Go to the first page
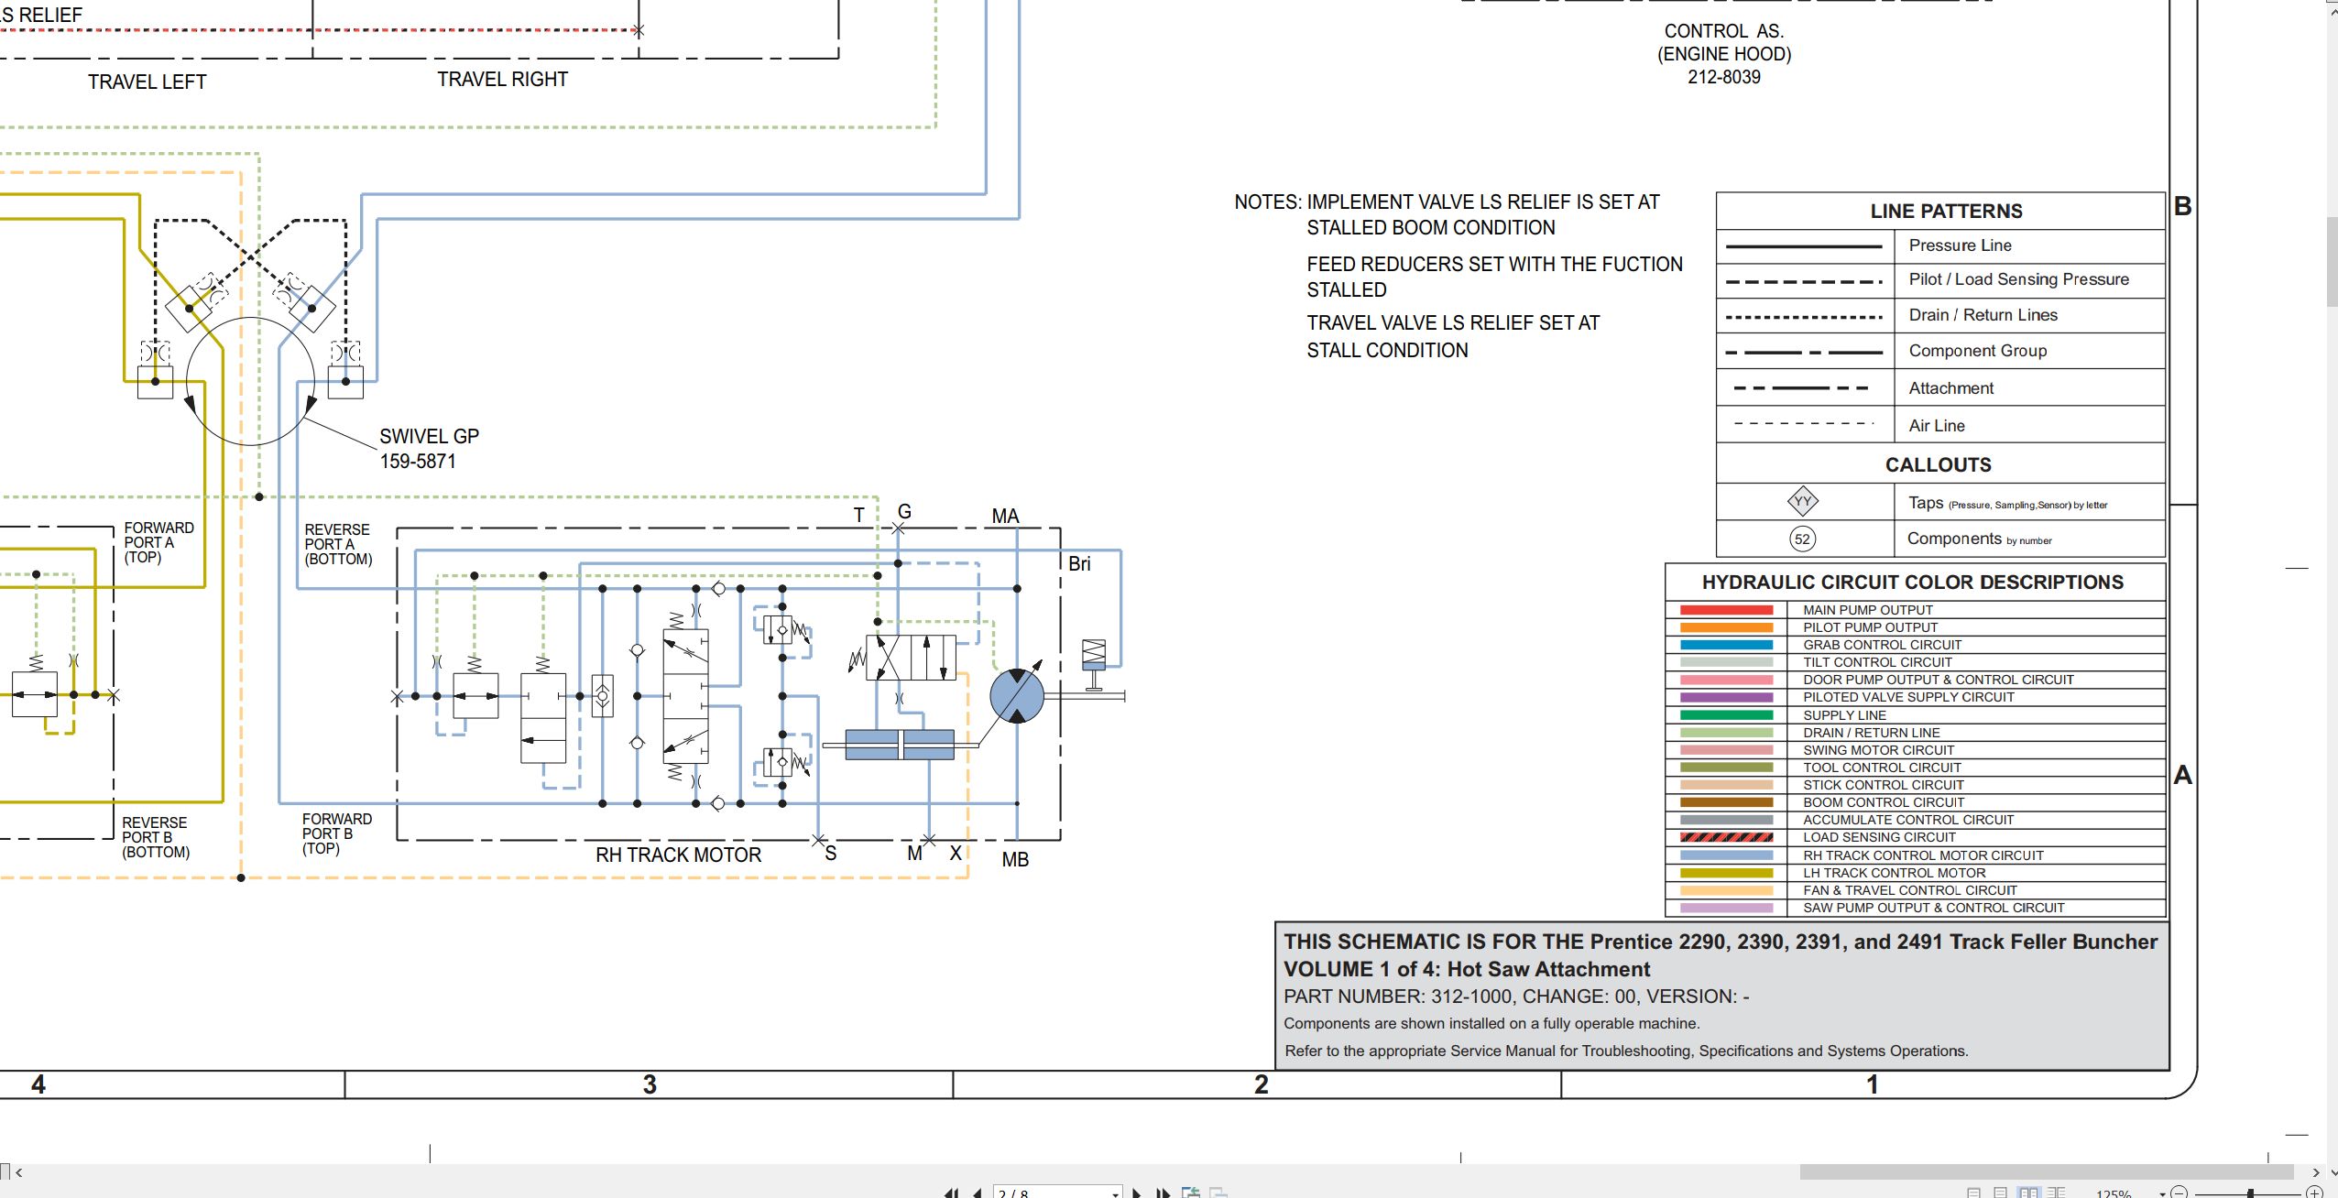The height and width of the screenshot is (1198, 2338). click(951, 1193)
